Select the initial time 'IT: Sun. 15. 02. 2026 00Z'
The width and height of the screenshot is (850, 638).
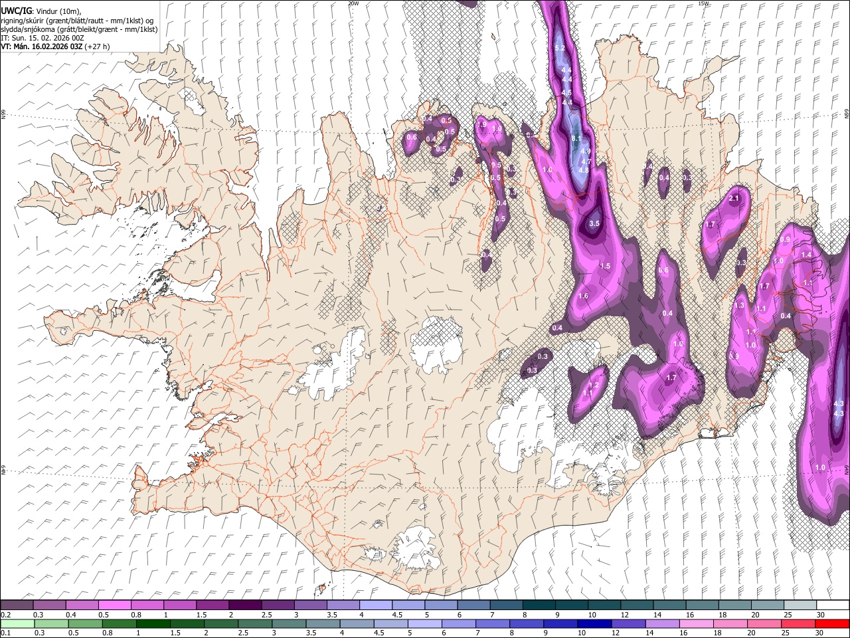tap(42, 38)
